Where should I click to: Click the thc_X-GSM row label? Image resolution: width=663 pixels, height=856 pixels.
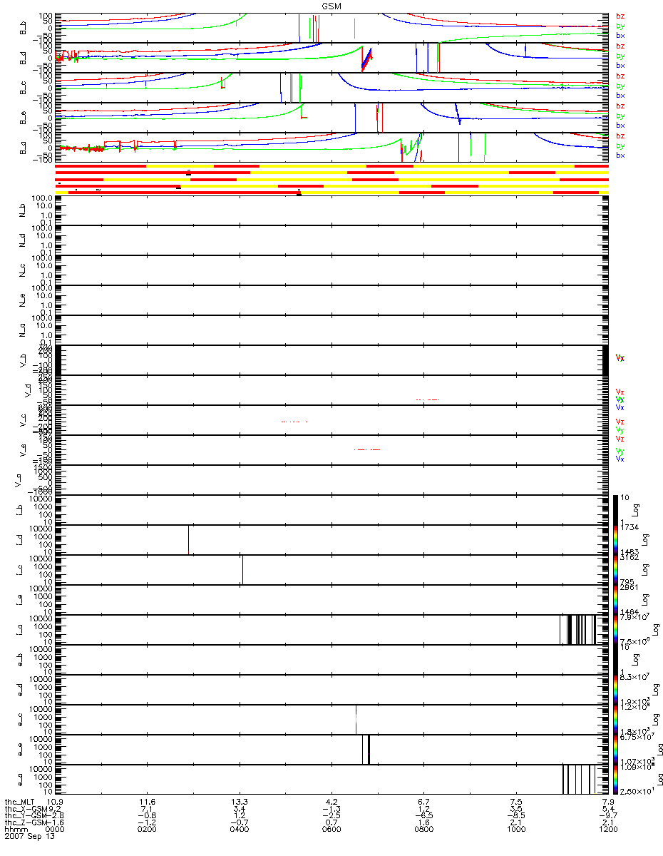(26, 809)
